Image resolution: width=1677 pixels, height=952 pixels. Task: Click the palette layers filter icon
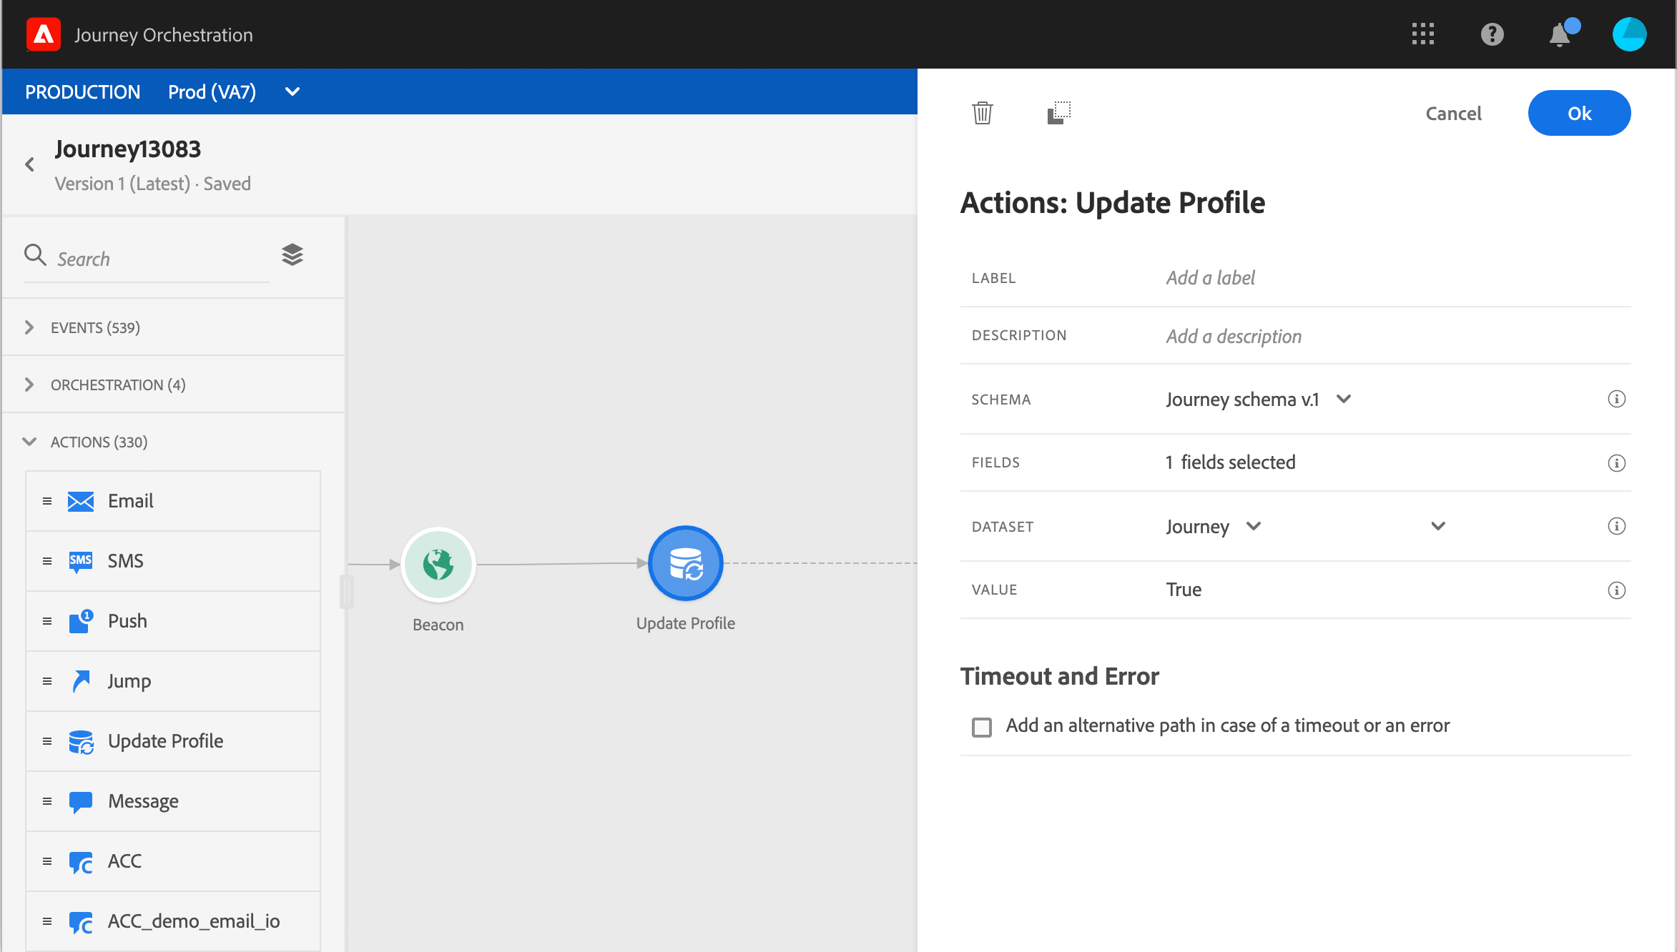pos(292,255)
